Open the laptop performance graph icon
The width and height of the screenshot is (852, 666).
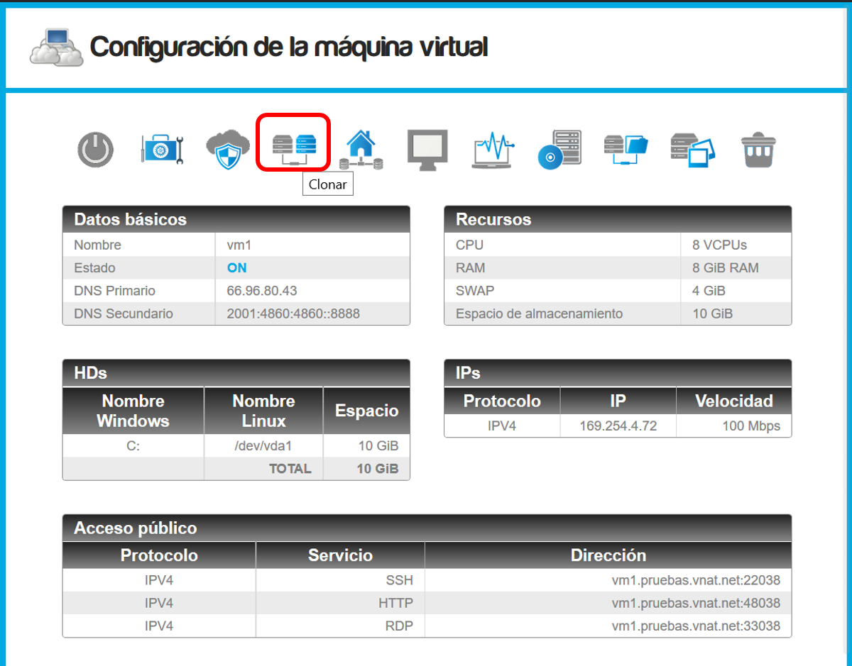pyautogui.click(x=493, y=150)
